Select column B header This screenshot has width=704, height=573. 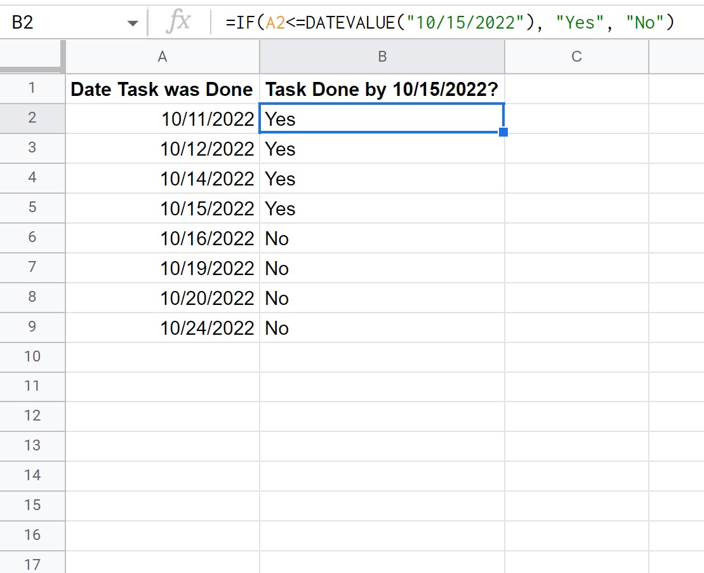(382, 57)
